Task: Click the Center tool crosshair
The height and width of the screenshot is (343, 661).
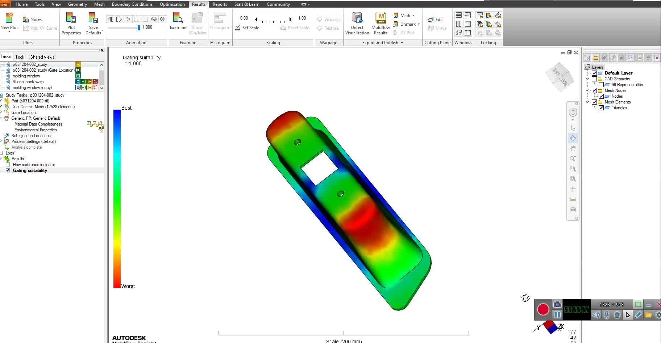Action: pos(573,189)
